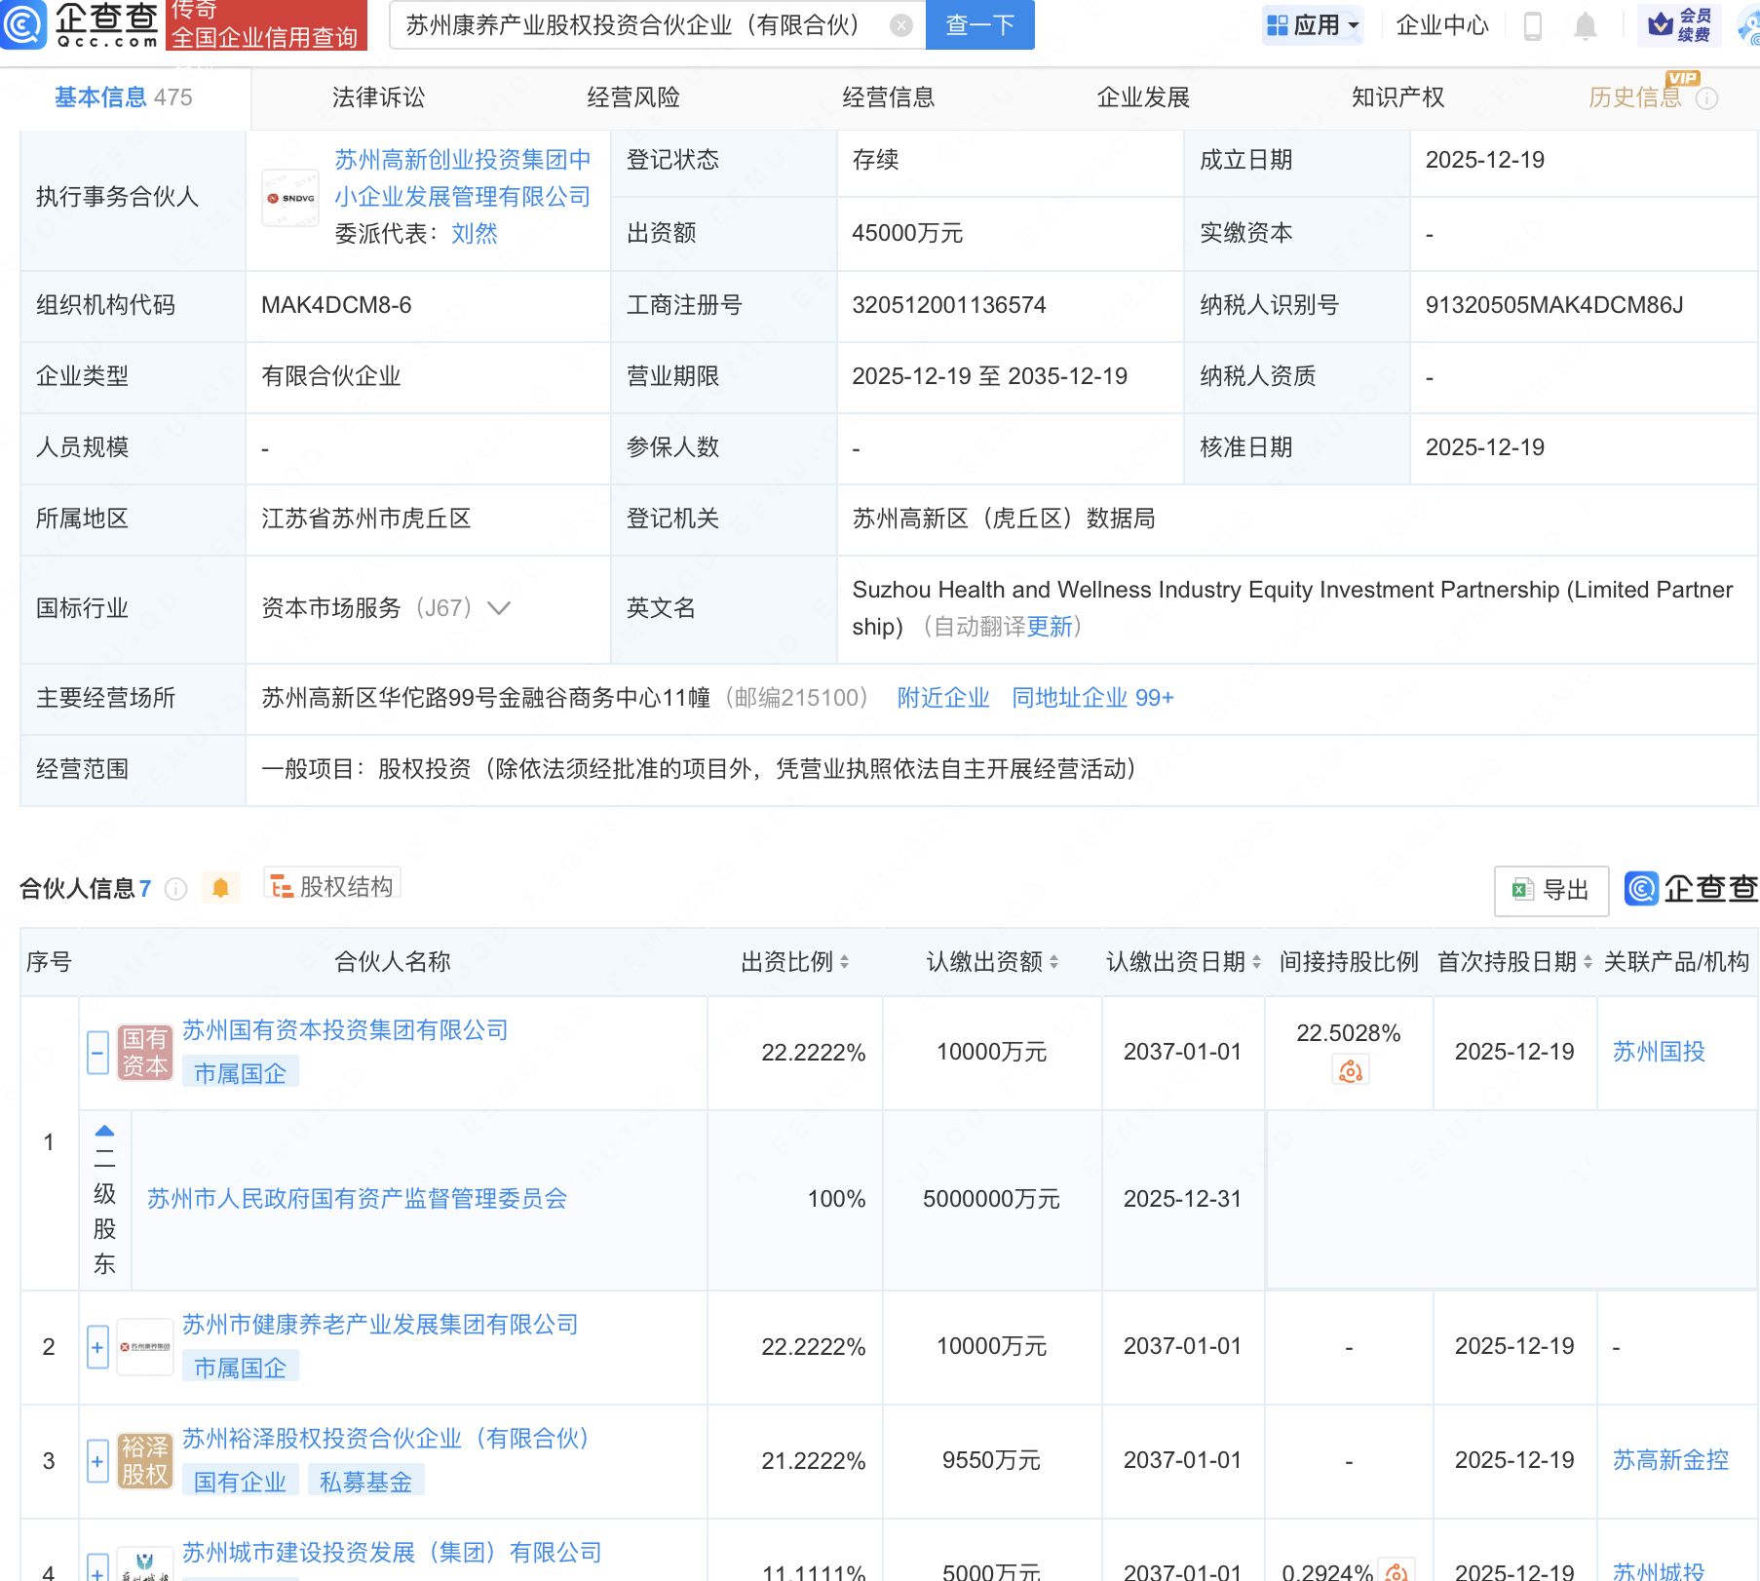Toggle the partner info alert bell
This screenshot has width=1760, height=1581.
click(220, 888)
